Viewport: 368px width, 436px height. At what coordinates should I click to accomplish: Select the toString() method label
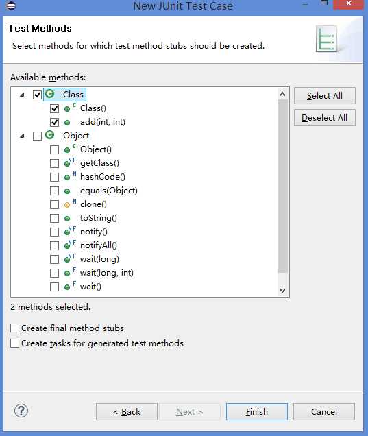pos(99,218)
